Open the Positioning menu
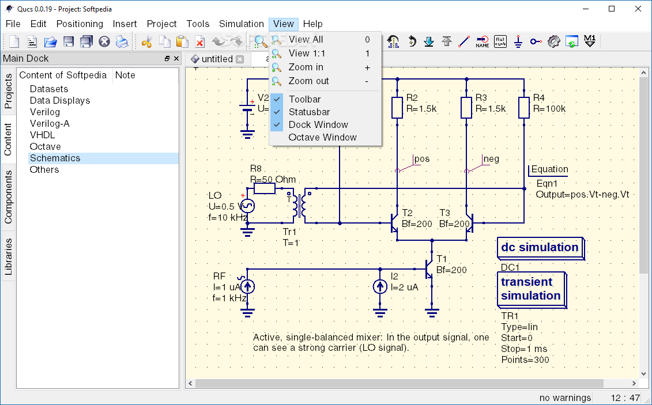The height and width of the screenshot is (405, 652). tap(80, 24)
